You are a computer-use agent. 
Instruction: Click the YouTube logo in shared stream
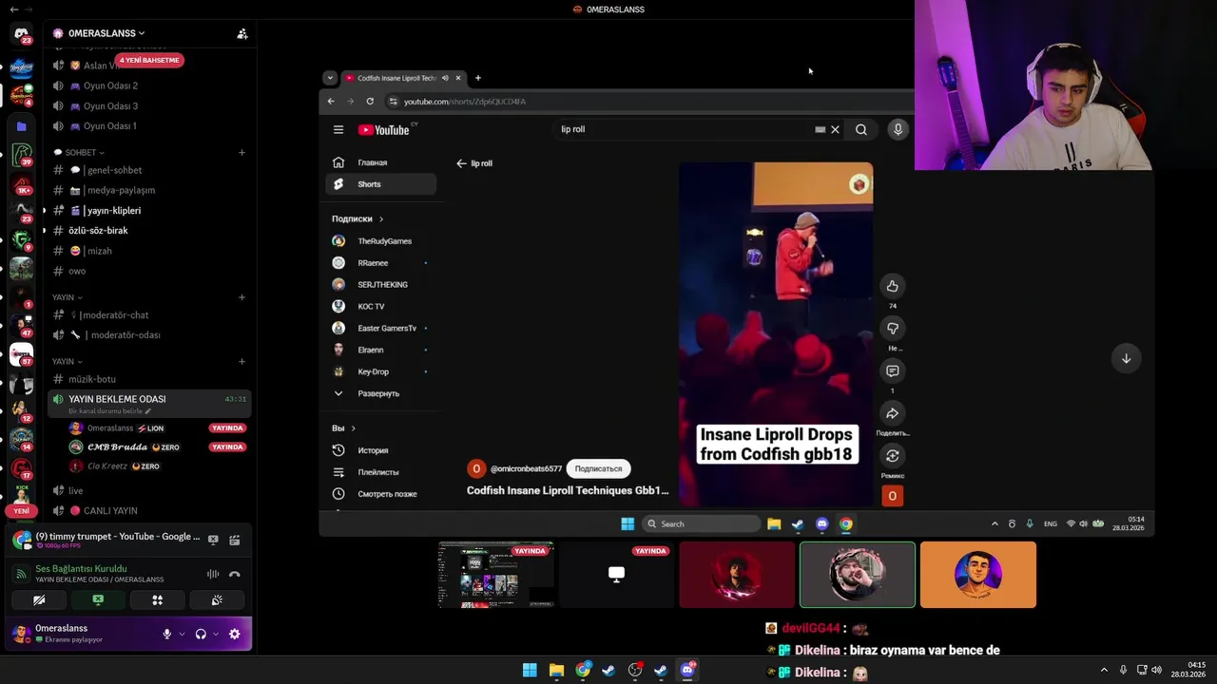pyautogui.click(x=384, y=130)
